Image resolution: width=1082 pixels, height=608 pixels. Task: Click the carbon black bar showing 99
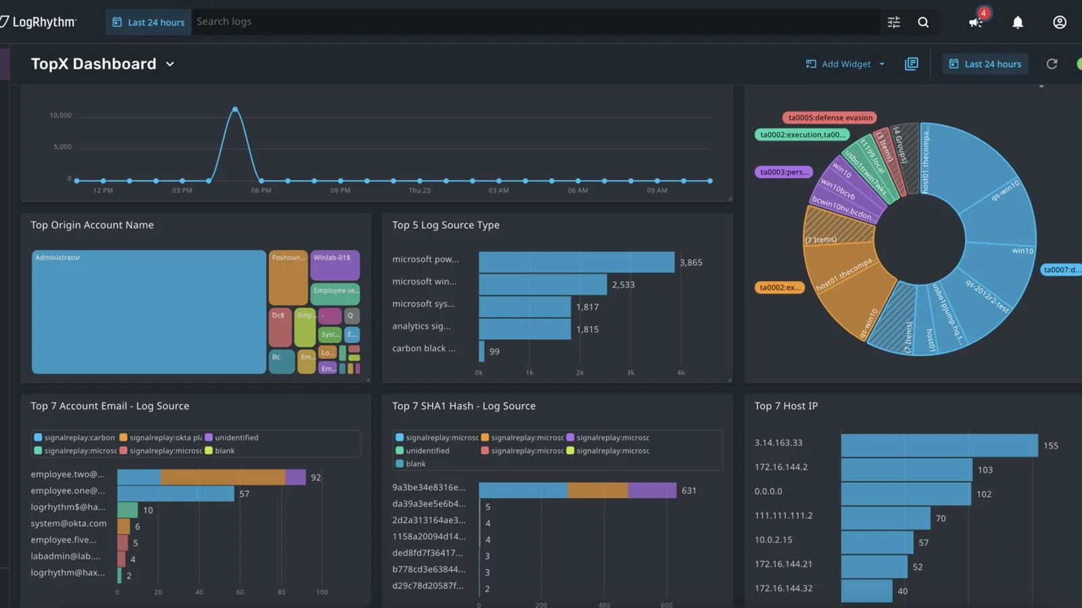(481, 351)
